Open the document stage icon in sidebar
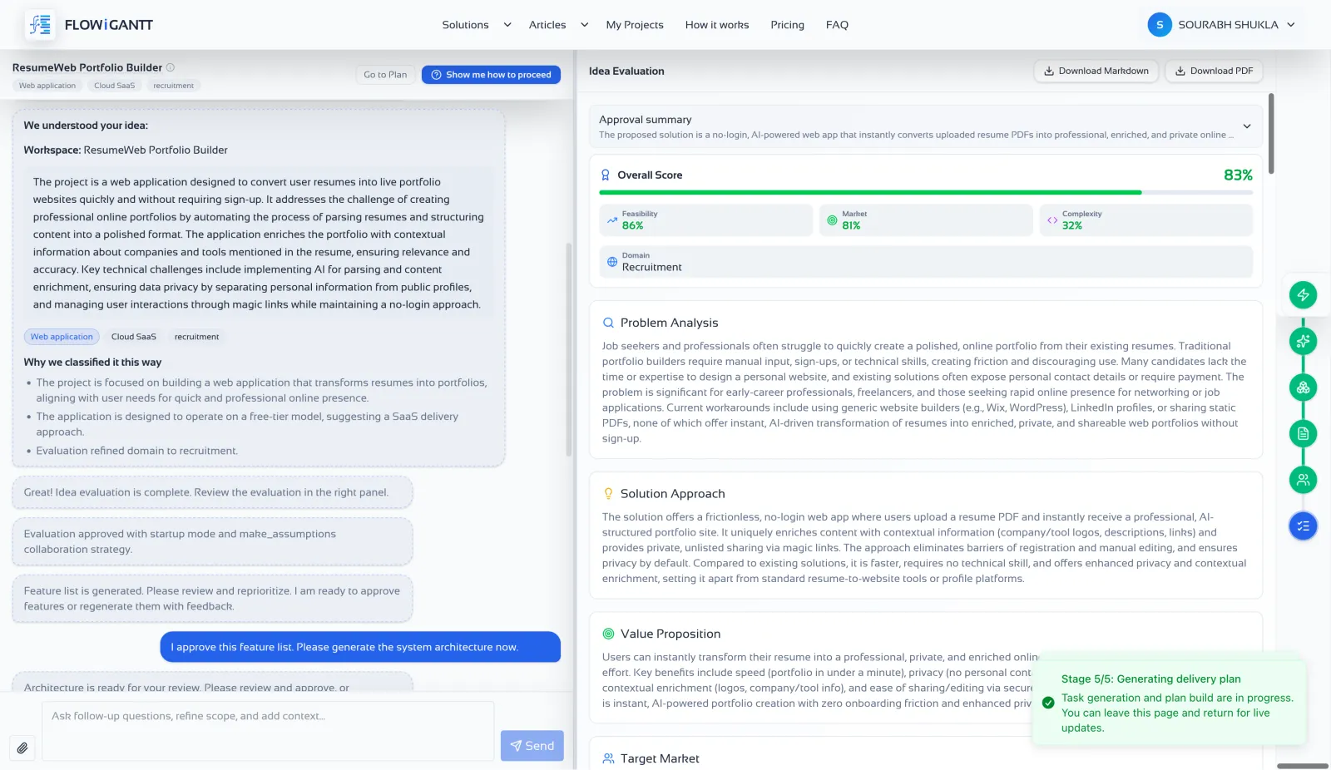This screenshot has height=770, width=1331. 1303,433
